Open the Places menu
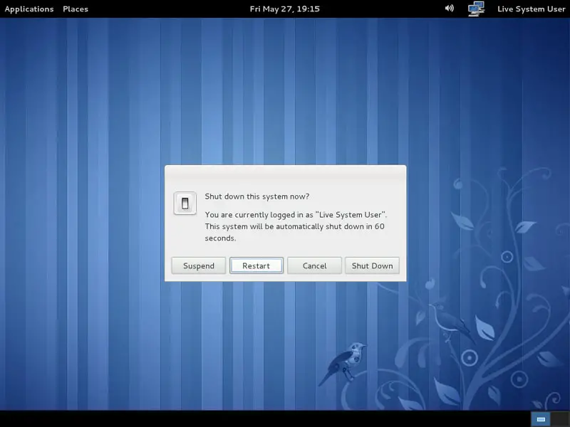This screenshot has height=427, width=570. pyautogui.click(x=76, y=9)
